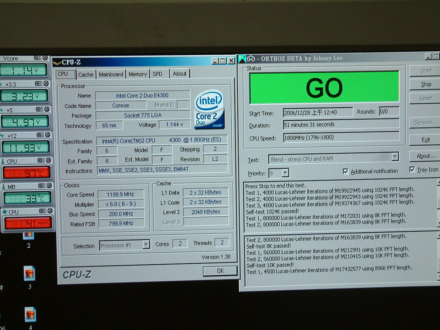Click the ORTHOS title bar icon
The height and width of the screenshot is (330, 440).
242,58
